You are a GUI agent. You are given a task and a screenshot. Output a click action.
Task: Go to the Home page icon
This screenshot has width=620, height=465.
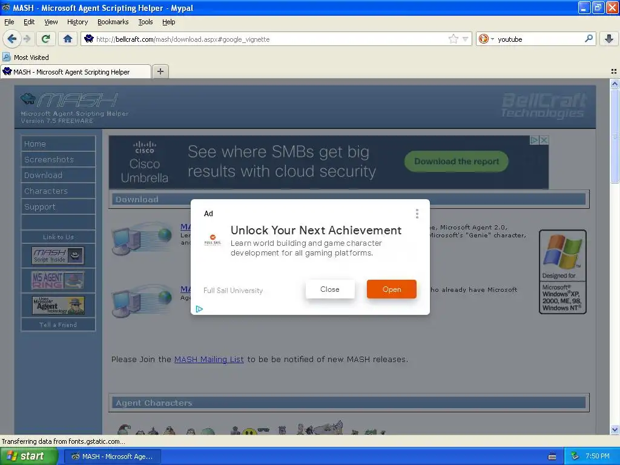pos(68,39)
